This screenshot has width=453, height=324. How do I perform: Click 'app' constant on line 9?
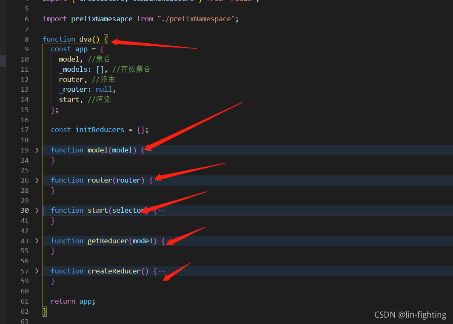[82, 49]
